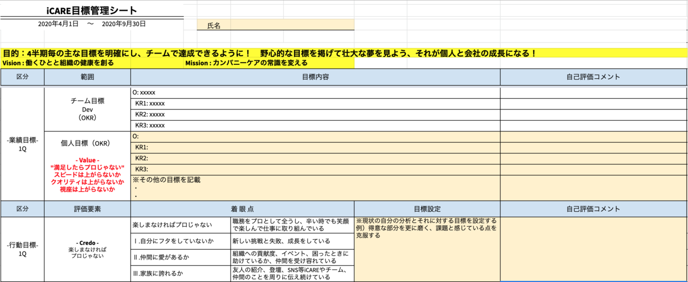Image resolution: width=688 pixels, height=282 pixels.
Task: Click the orange name input next to 氏名
Action: point(292,25)
